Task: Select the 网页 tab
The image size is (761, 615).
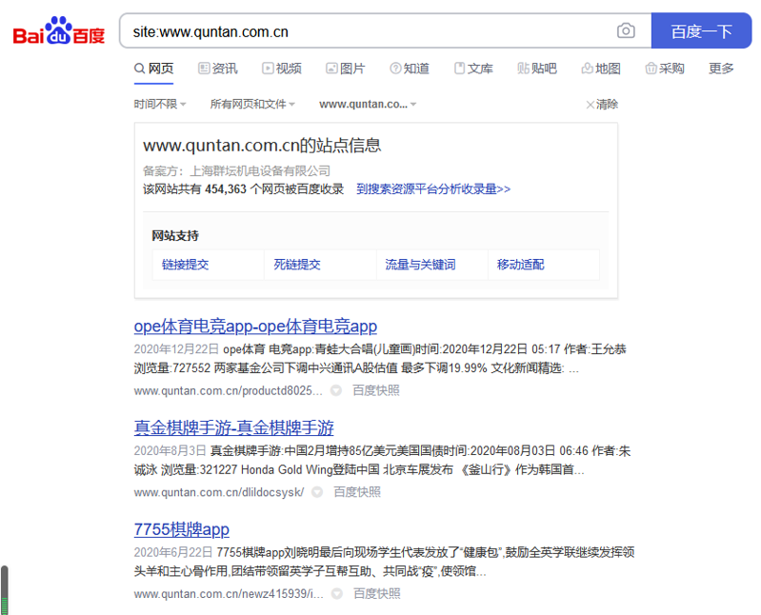Action: (154, 69)
